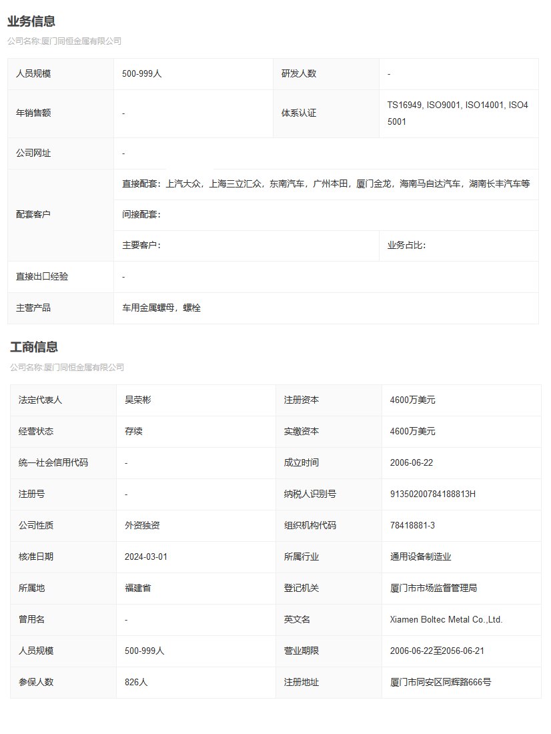The height and width of the screenshot is (734, 551).
Task: Click the 工商信息 section heading
Action: tap(34, 347)
